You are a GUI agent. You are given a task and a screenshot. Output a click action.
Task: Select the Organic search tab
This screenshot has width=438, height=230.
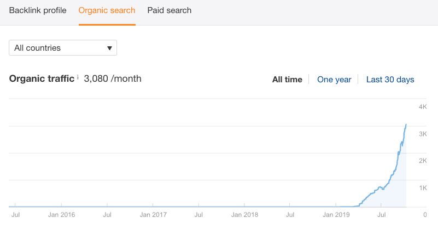107,10
